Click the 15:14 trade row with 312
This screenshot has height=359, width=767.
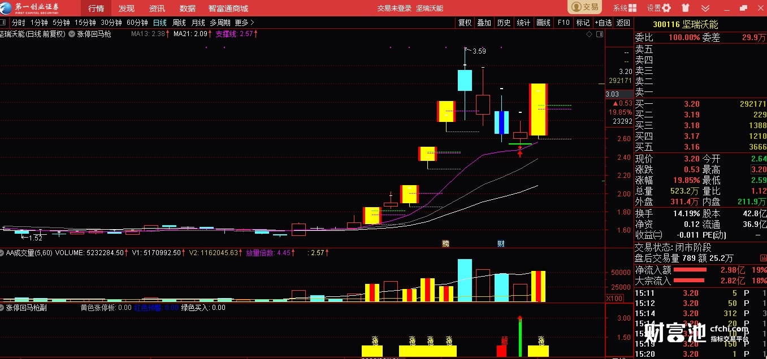(700, 313)
